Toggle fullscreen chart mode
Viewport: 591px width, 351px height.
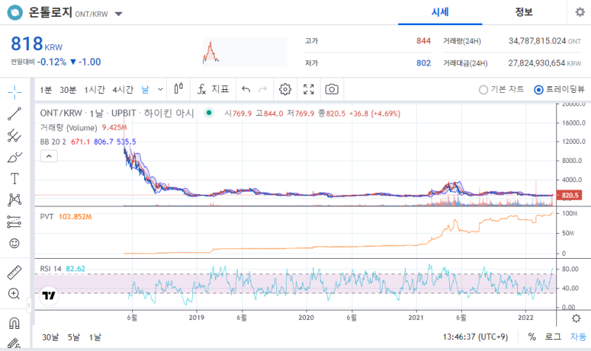point(309,89)
